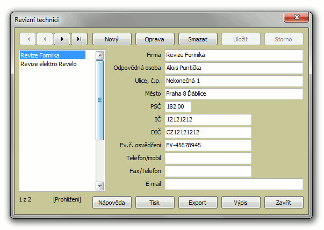Screen dimensions: 324x230
Task: Click the [Prohlížení] mode status text
Action: (x=67, y=199)
